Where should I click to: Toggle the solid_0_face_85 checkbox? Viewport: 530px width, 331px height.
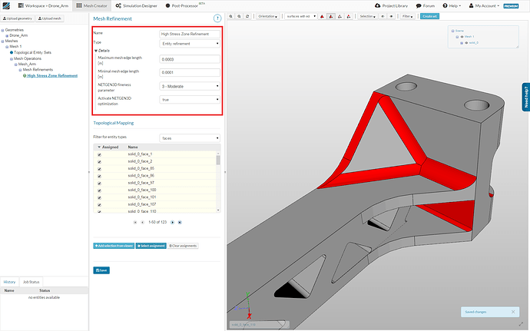(100, 168)
